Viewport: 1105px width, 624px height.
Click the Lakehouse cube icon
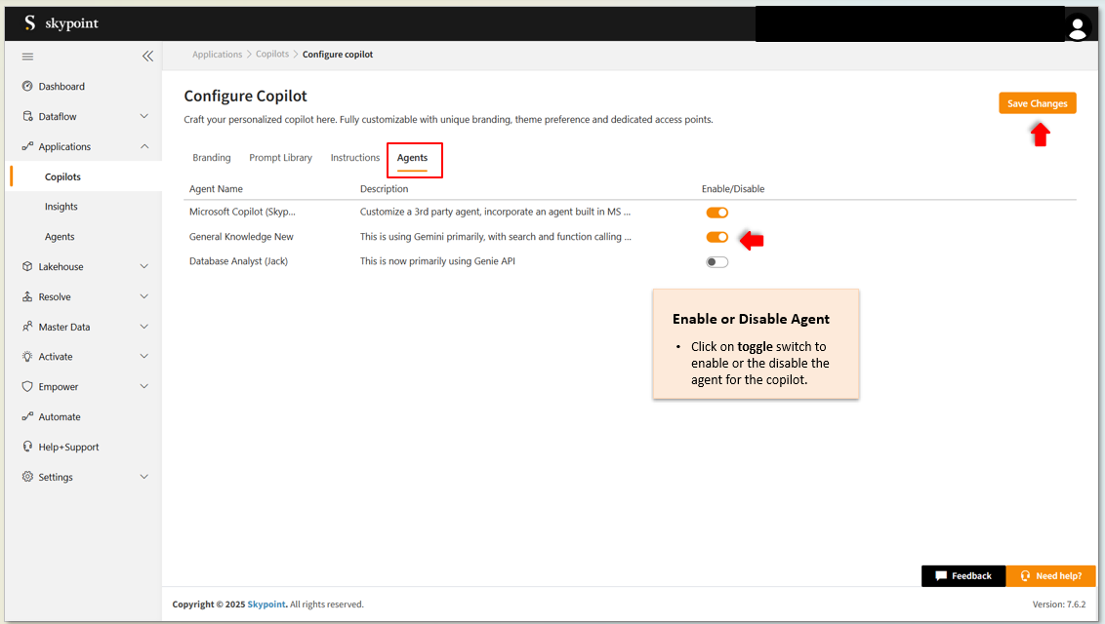[x=27, y=267]
